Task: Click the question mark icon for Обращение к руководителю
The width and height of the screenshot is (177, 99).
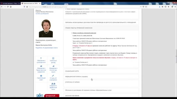Action: [x=41, y=58]
